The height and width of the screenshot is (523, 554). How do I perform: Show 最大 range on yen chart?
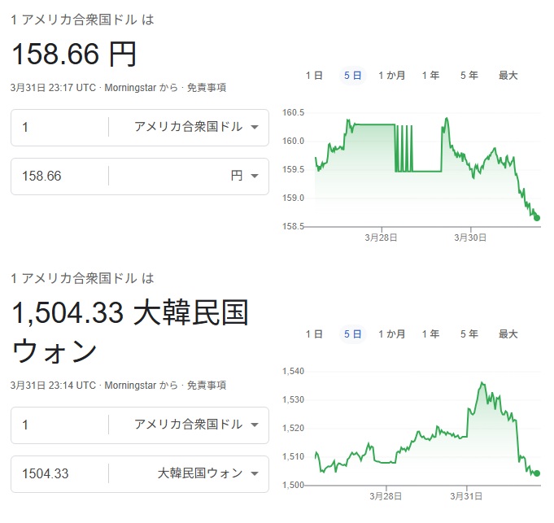[x=508, y=76]
